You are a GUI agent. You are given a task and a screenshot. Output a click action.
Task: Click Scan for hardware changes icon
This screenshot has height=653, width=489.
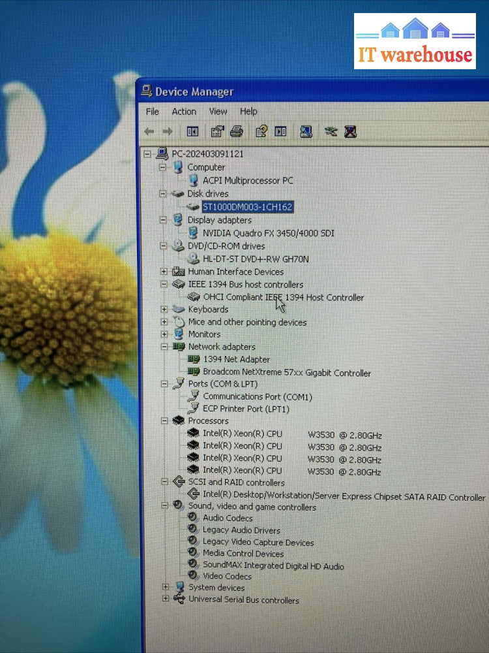tap(306, 132)
